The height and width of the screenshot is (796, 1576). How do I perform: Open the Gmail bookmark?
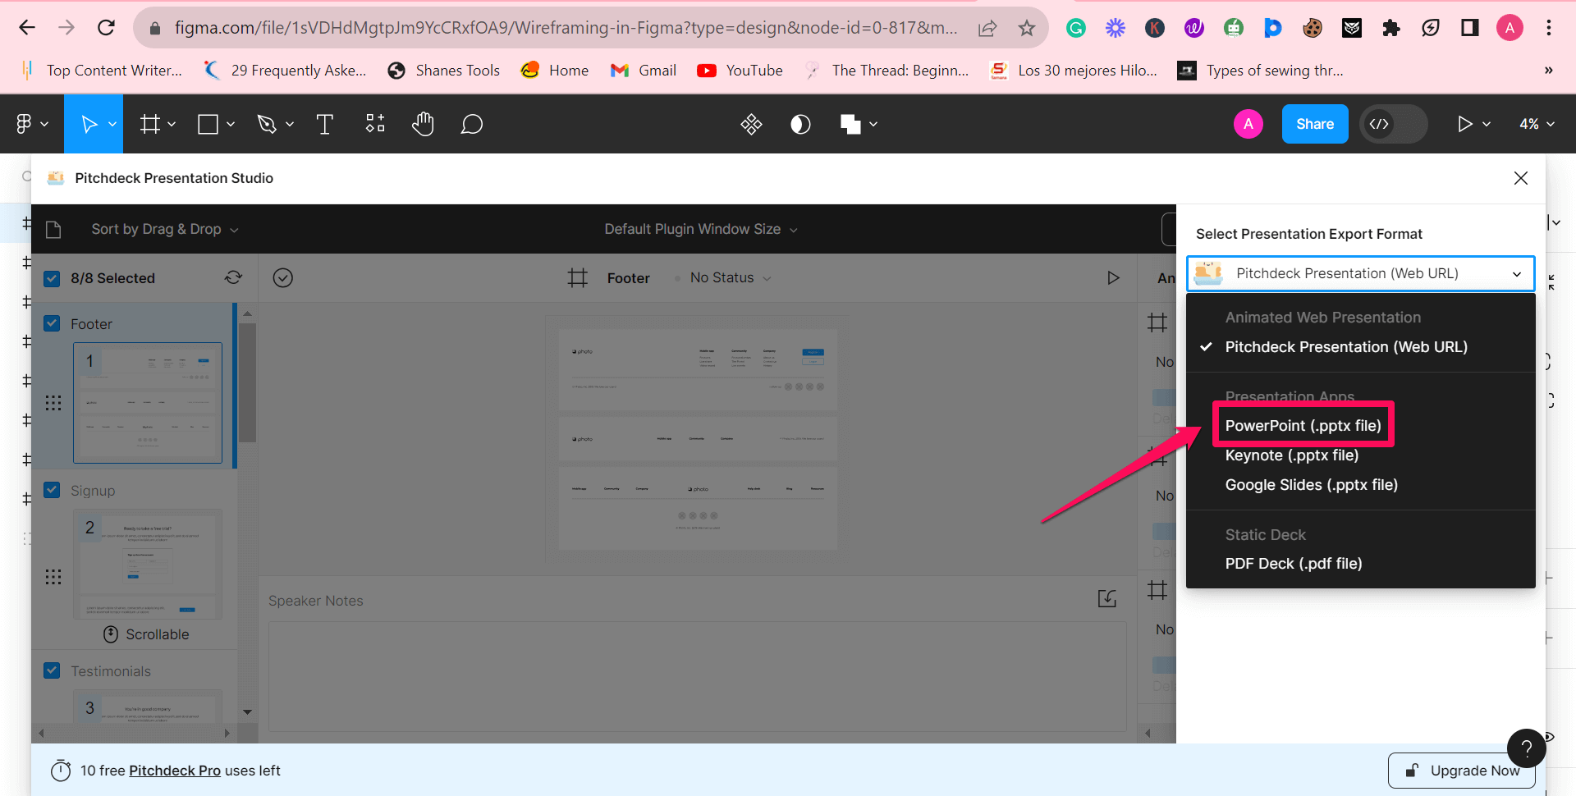click(644, 71)
